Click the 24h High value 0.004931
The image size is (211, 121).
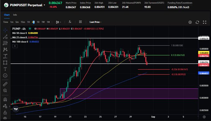click(x=99, y=7)
